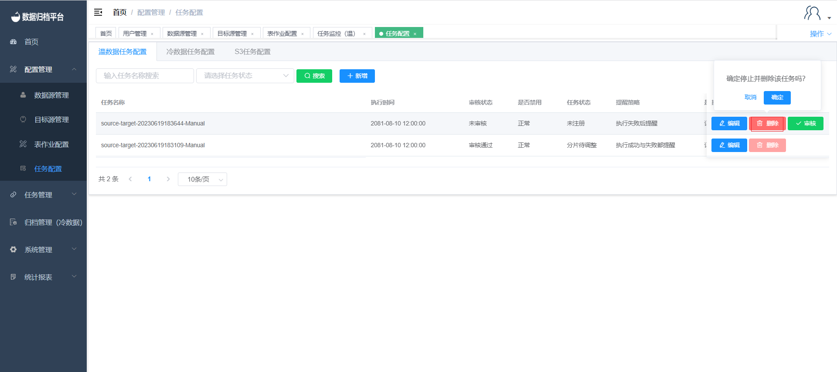Click 编辑 for task 20230619183644
837x372 pixels.
[x=729, y=124]
